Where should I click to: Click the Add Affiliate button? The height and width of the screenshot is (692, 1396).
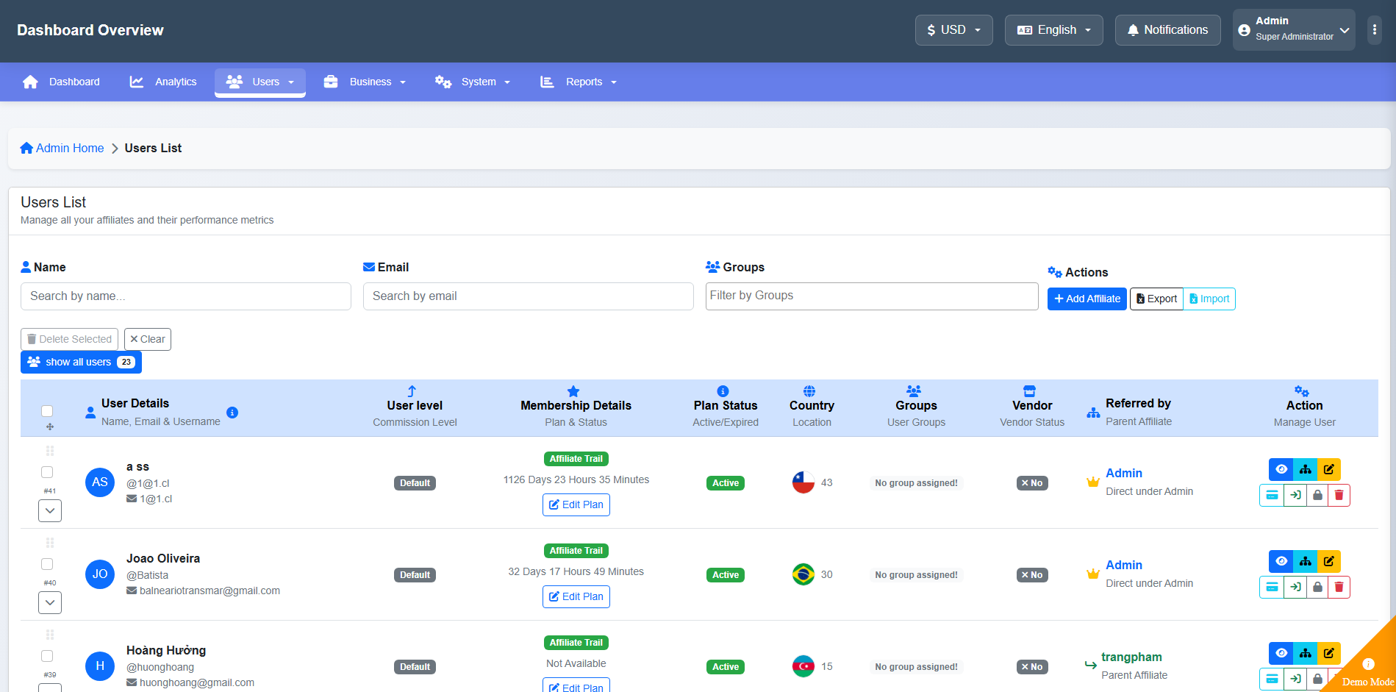click(1087, 299)
